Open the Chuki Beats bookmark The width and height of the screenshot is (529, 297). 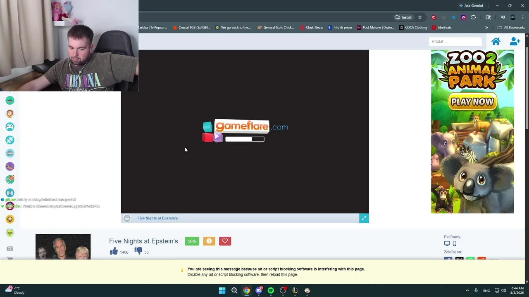tap(312, 28)
